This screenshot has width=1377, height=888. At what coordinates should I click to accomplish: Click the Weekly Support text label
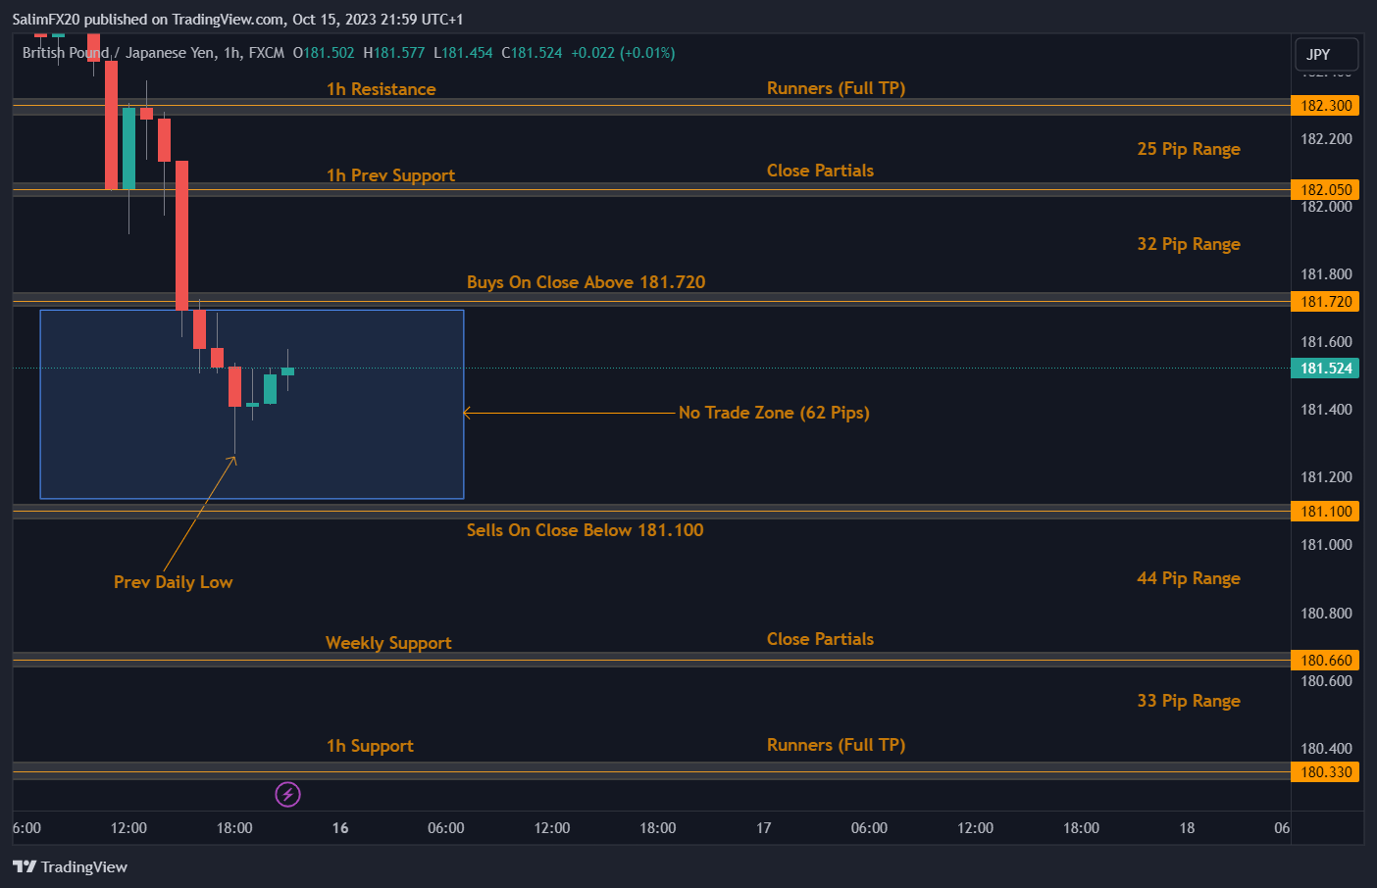click(x=388, y=643)
